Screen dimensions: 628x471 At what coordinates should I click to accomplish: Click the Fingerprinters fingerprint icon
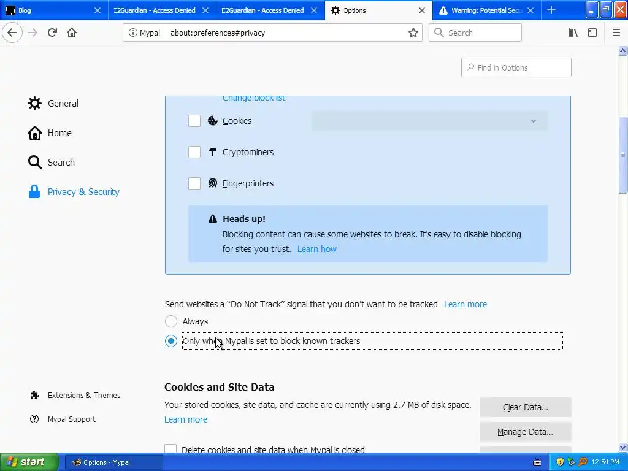[x=213, y=183]
